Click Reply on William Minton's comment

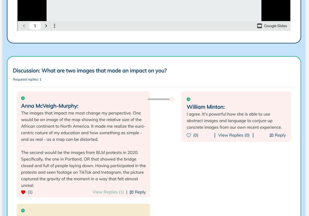(280, 135)
